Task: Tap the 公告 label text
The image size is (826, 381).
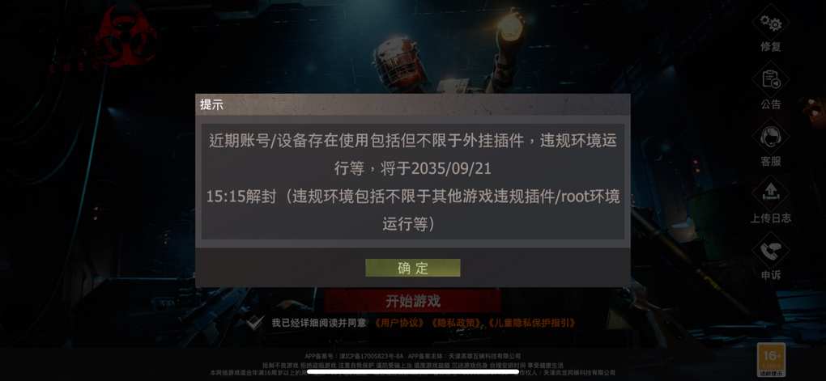Action: [x=770, y=104]
